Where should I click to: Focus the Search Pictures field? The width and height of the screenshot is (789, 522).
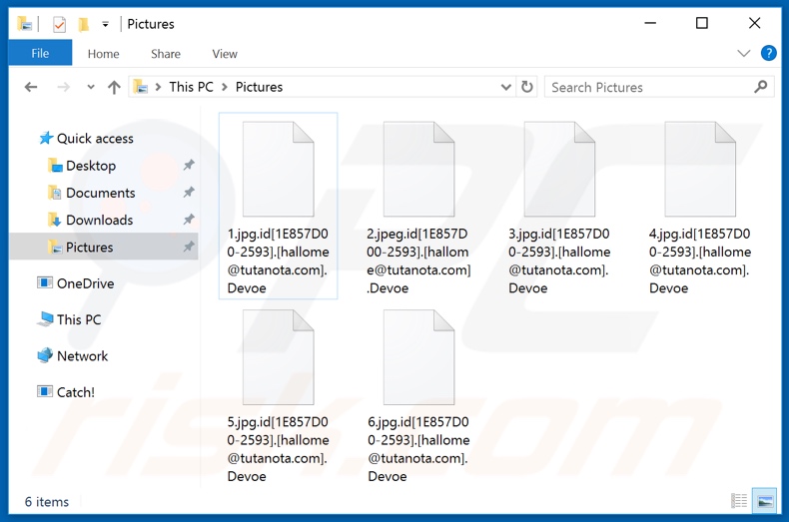[649, 87]
